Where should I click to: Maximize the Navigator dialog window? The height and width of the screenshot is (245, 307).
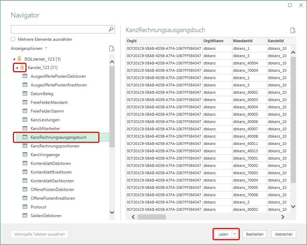coord(290,5)
